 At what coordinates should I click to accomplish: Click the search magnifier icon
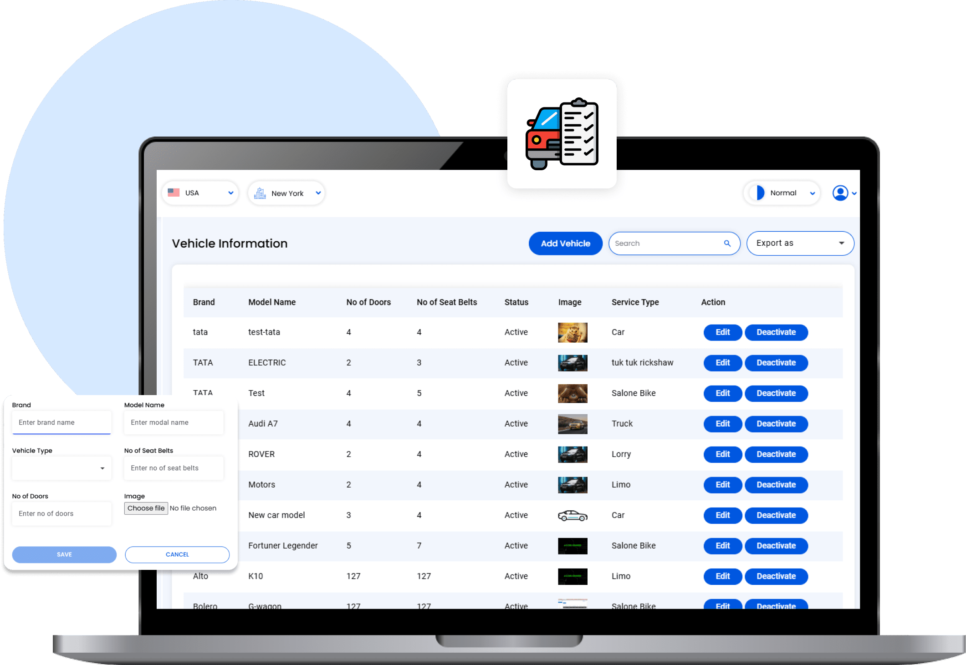[x=727, y=244]
